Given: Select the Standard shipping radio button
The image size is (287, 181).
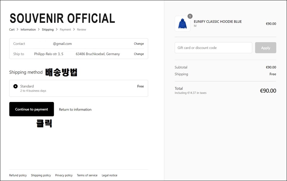Looking at the screenshot, I should (16, 86).
